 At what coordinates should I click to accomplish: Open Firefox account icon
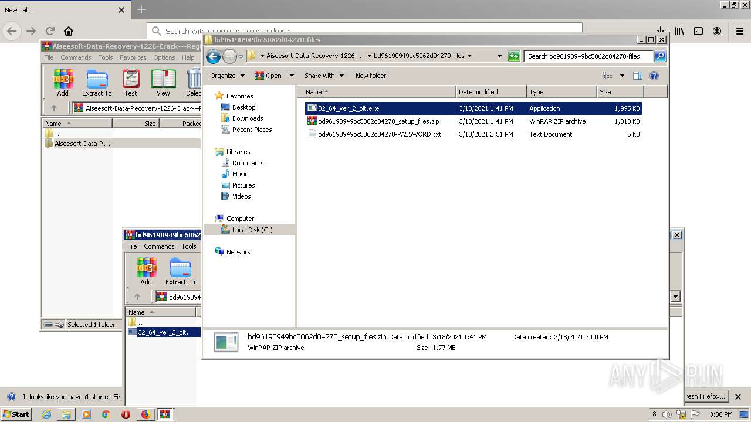coord(717,31)
